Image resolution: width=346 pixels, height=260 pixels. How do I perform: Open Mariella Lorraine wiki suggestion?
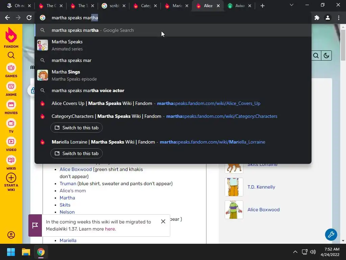(x=173, y=142)
